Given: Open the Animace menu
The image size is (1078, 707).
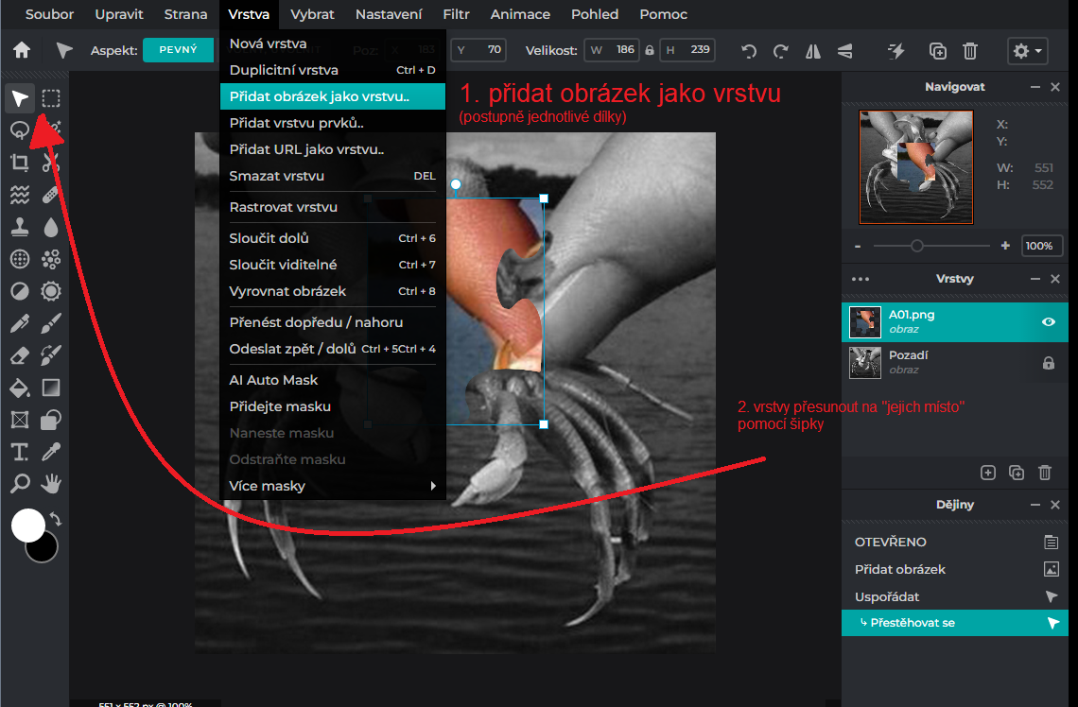Looking at the screenshot, I should tap(520, 14).
